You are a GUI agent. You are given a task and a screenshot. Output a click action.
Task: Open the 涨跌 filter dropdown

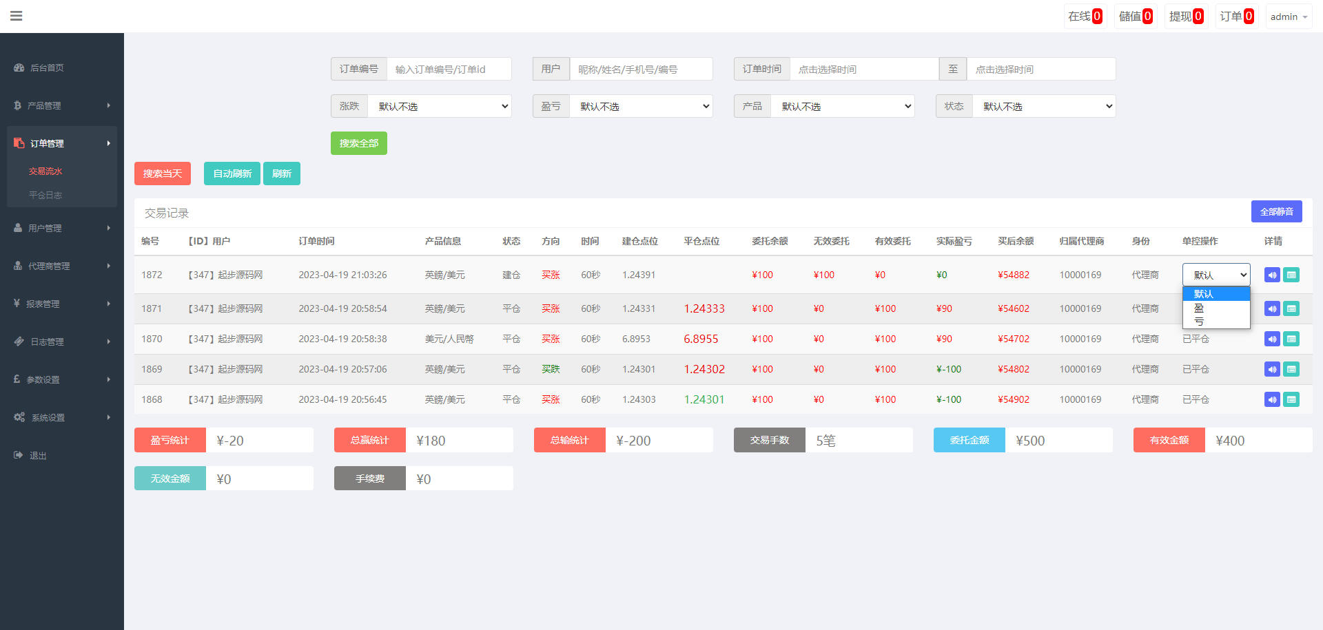(x=440, y=106)
